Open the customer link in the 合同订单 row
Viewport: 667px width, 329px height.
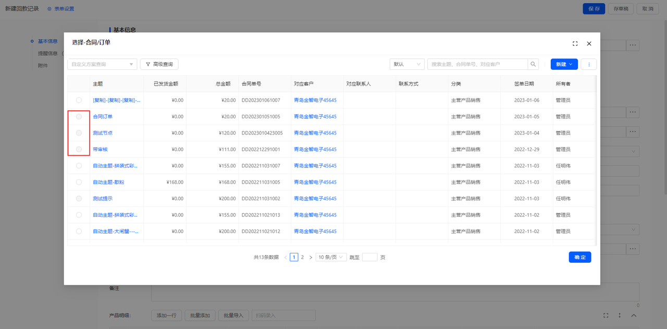[x=315, y=117]
